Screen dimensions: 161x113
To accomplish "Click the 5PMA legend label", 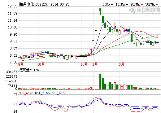I will (x=106, y=4).
